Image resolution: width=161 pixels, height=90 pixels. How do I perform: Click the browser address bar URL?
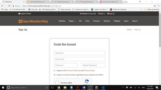[x=42, y=6]
